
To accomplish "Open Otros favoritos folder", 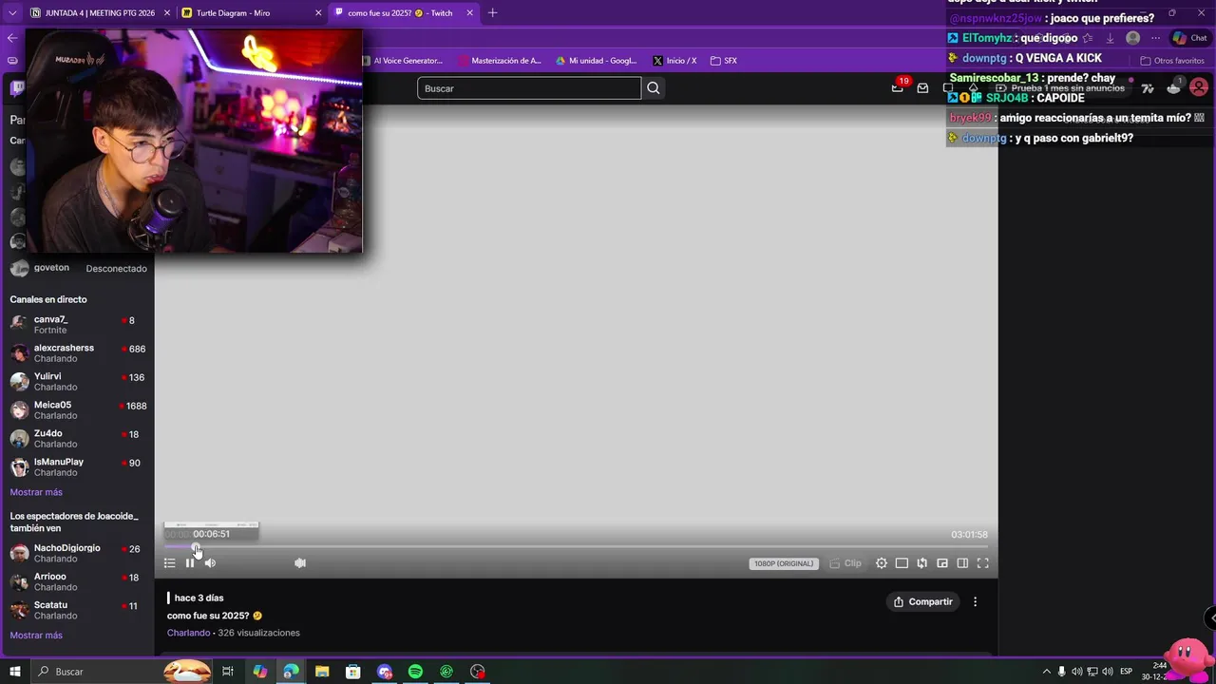I will [x=1172, y=61].
